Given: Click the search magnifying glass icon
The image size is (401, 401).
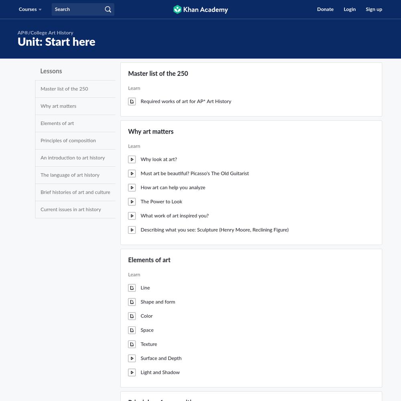Looking at the screenshot, I should click(108, 9).
